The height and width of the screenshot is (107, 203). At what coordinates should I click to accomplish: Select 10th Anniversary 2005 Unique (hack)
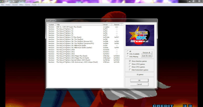tap(85, 62)
